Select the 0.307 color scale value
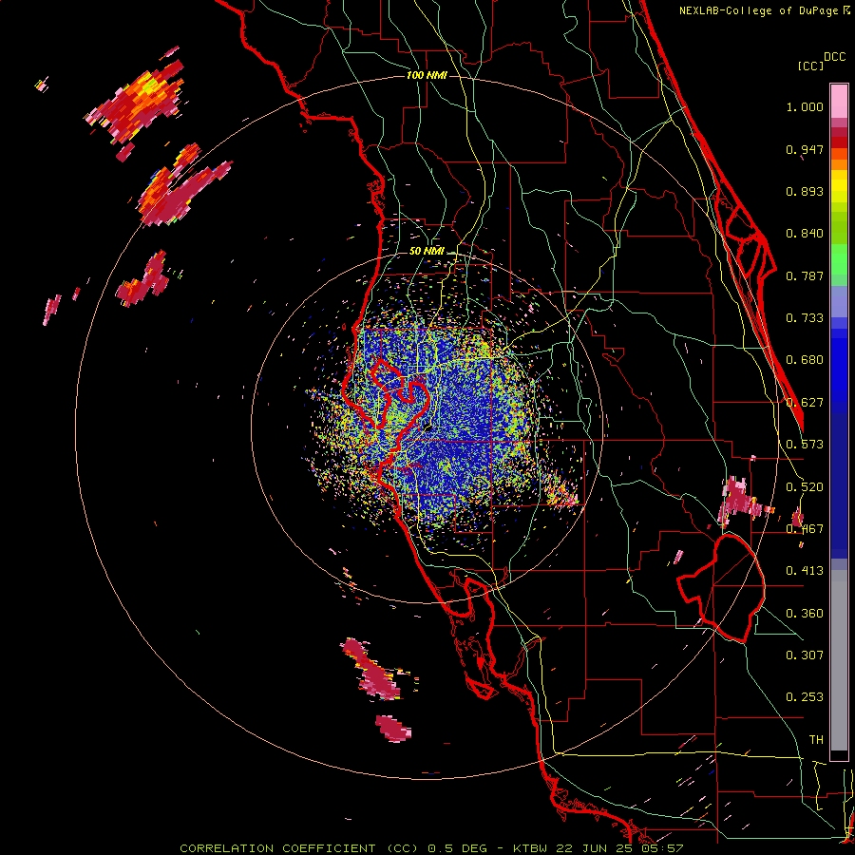 pos(805,655)
